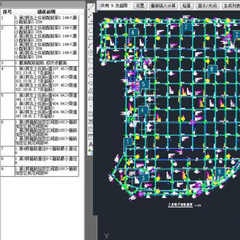
Task: Select error row 7 in the list
Action: pyautogui.click(x=40, y=151)
